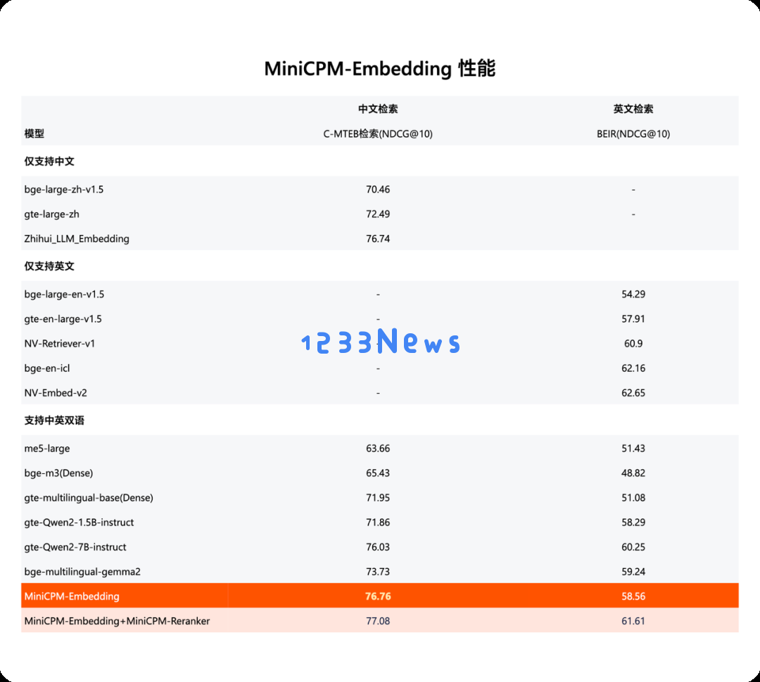Select the value 63.66
This screenshot has width=760, height=682.
coord(378,448)
